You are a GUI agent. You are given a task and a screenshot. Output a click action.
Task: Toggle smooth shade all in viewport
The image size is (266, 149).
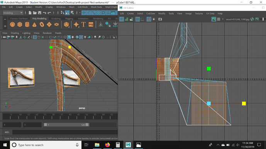69,37
